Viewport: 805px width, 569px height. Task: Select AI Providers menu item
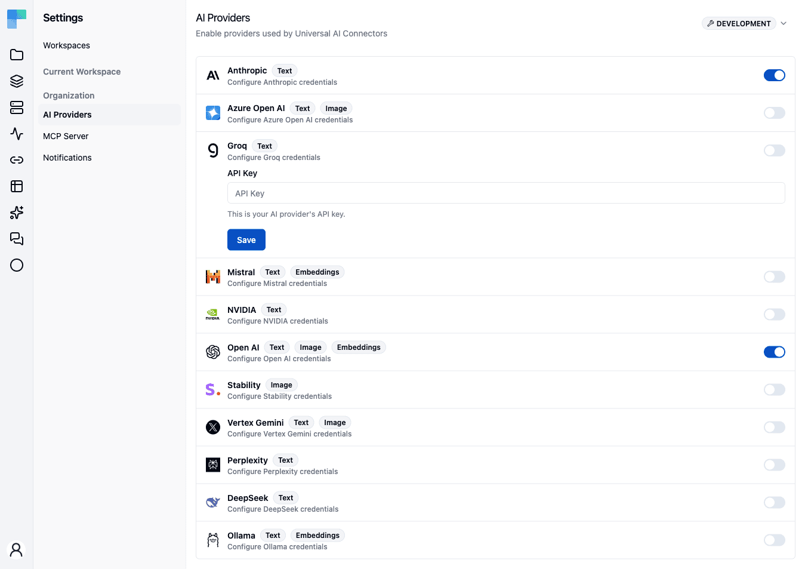pos(109,115)
